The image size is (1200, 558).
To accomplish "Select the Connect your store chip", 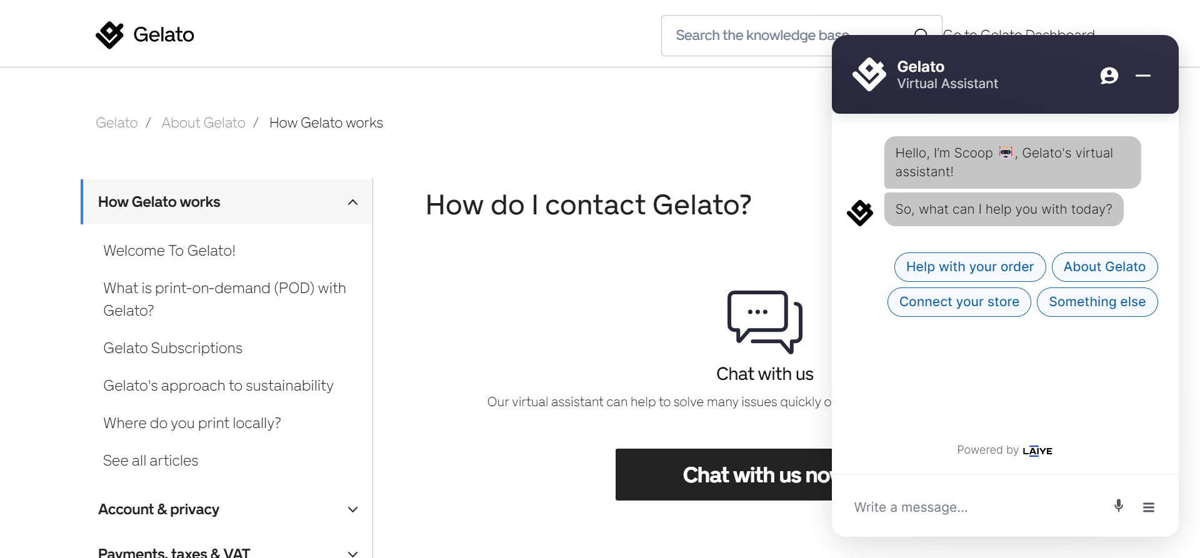I will (x=959, y=302).
